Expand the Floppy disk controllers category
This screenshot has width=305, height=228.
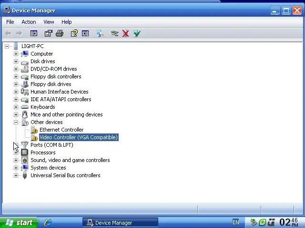(x=16, y=76)
